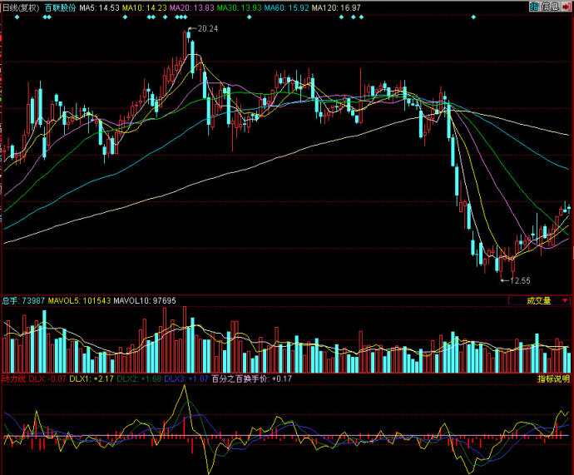This screenshot has height=475, width=574.
Task: Click the 百联股份 stock name
Action: (60, 7)
